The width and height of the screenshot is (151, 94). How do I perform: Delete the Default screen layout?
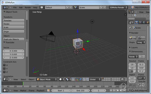(71, 7)
